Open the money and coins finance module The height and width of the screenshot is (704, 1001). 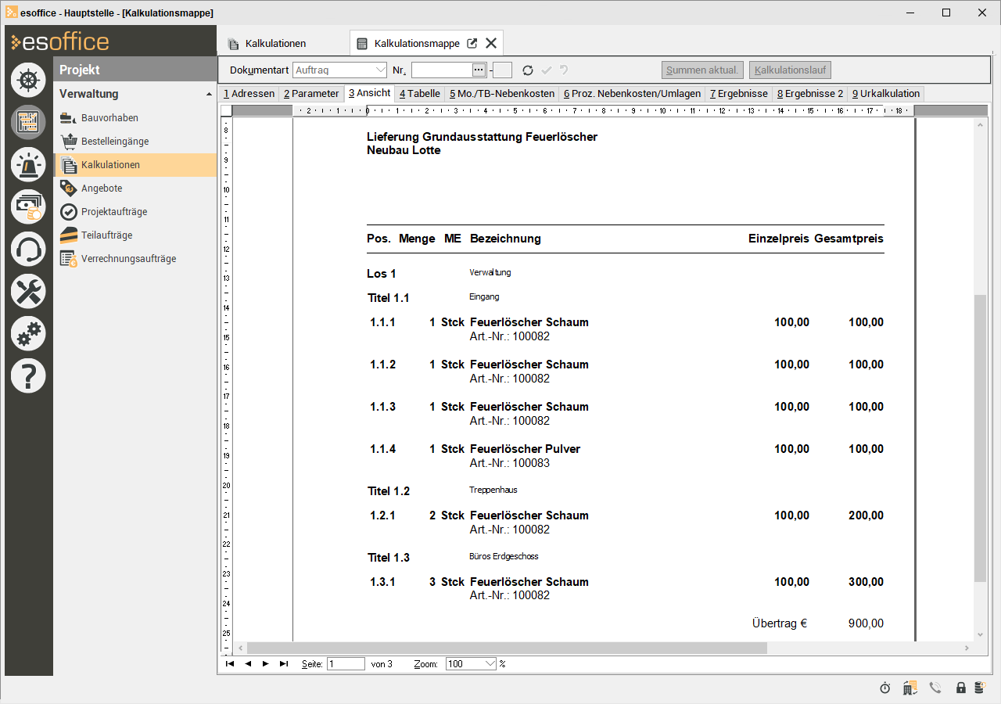[x=28, y=207]
